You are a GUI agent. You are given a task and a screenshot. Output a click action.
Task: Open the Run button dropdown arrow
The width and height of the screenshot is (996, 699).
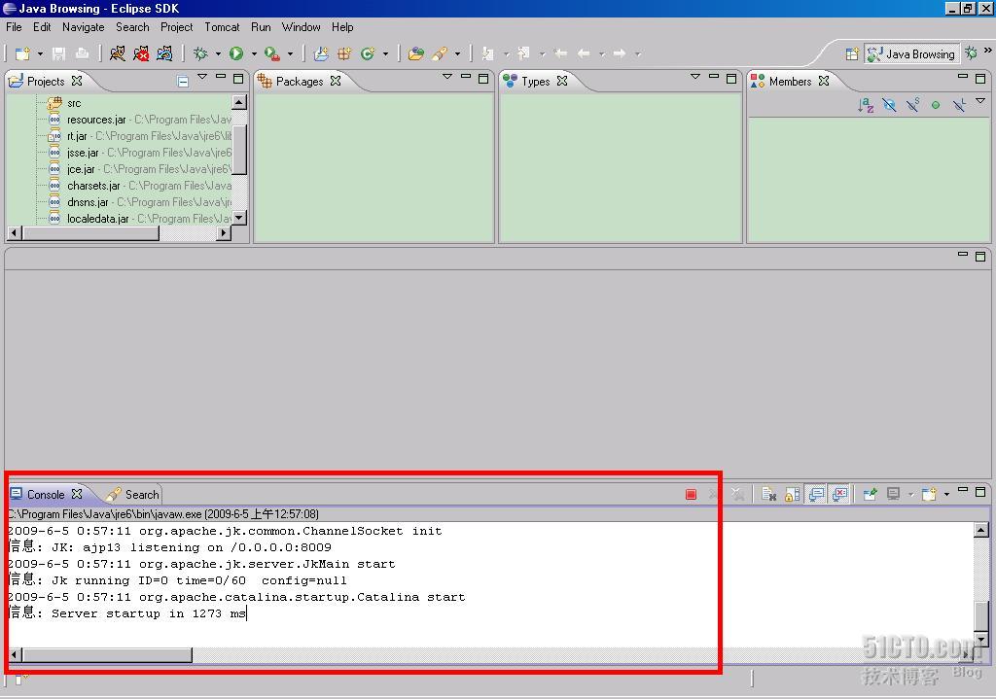click(x=254, y=54)
